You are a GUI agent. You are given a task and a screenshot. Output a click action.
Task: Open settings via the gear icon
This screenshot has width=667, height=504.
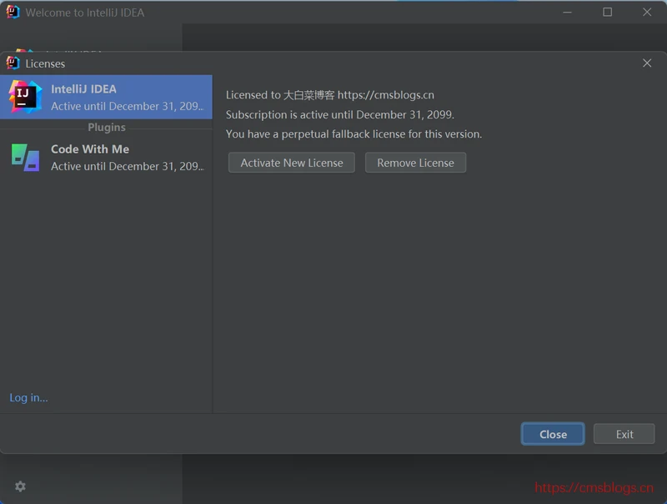coord(20,486)
